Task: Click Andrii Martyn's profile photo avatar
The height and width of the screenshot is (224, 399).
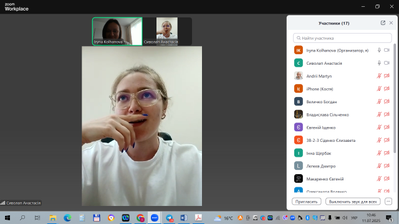Action: (x=299, y=76)
